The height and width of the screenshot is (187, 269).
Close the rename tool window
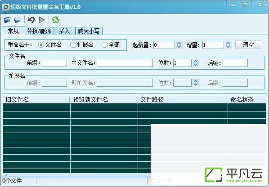coord(260,5)
